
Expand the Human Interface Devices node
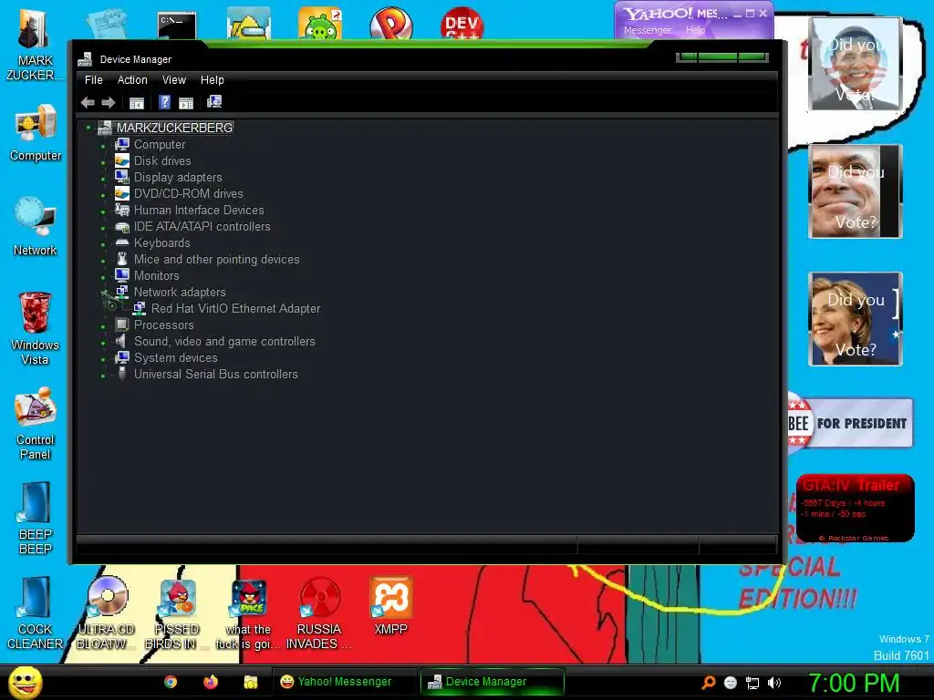103,211
